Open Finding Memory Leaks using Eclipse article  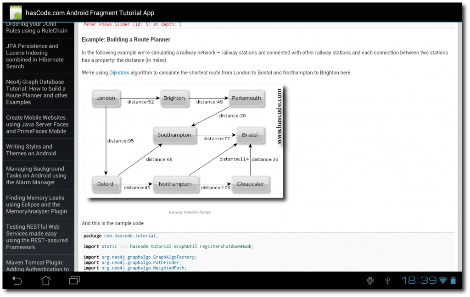pyautogui.click(x=37, y=204)
